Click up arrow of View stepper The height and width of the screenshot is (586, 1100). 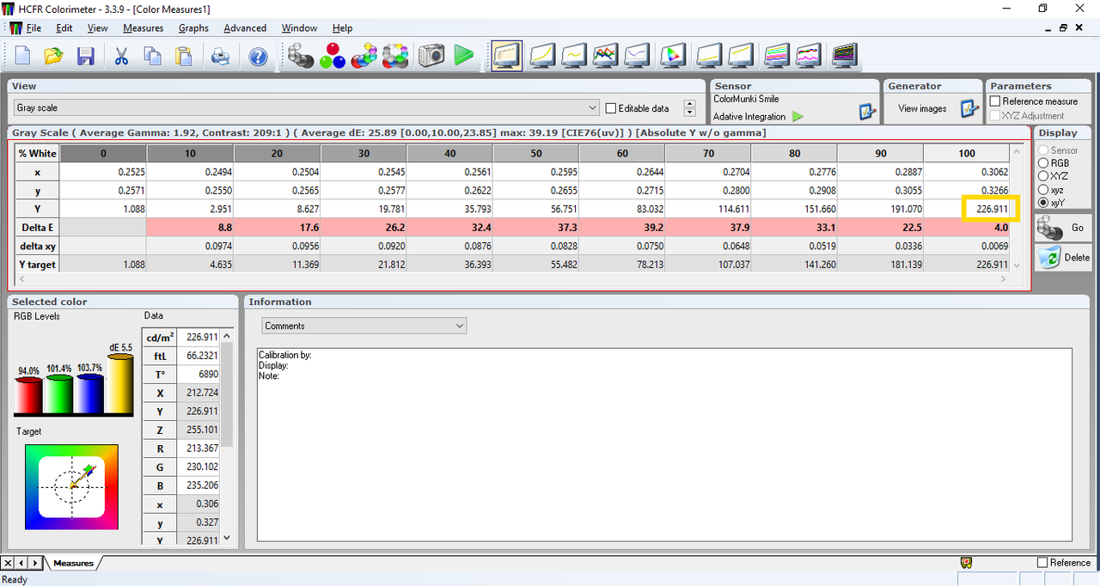[688, 104]
